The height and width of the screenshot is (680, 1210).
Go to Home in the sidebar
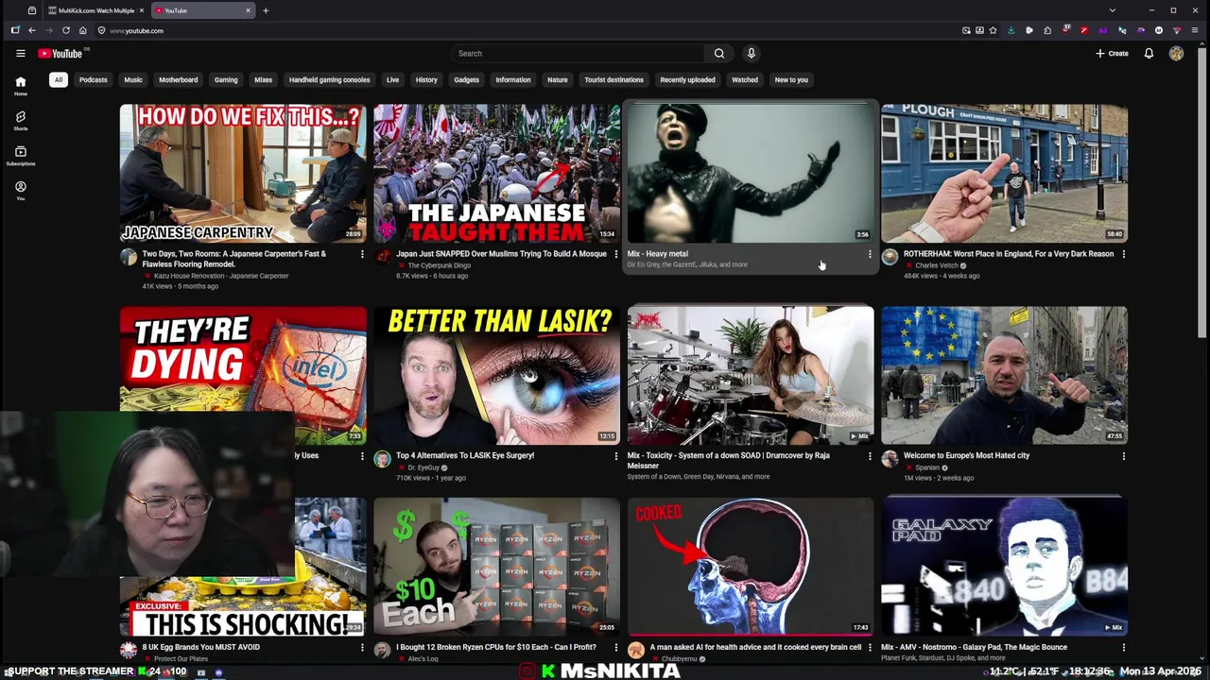(x=20, y=85)
